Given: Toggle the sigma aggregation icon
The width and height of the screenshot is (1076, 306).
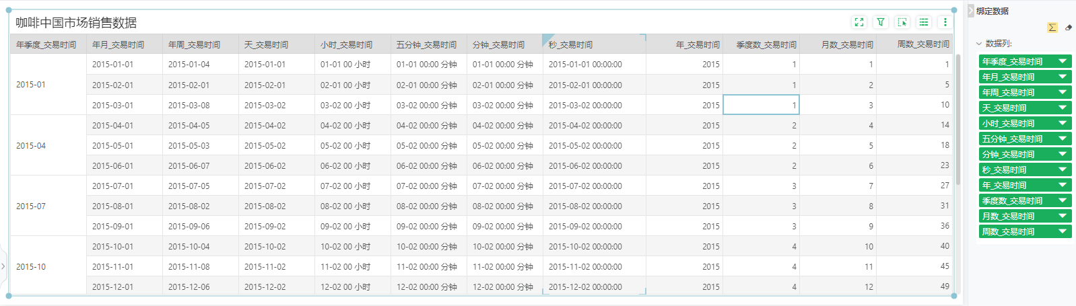Looking at the screenshot, I should coord(1052,28).
